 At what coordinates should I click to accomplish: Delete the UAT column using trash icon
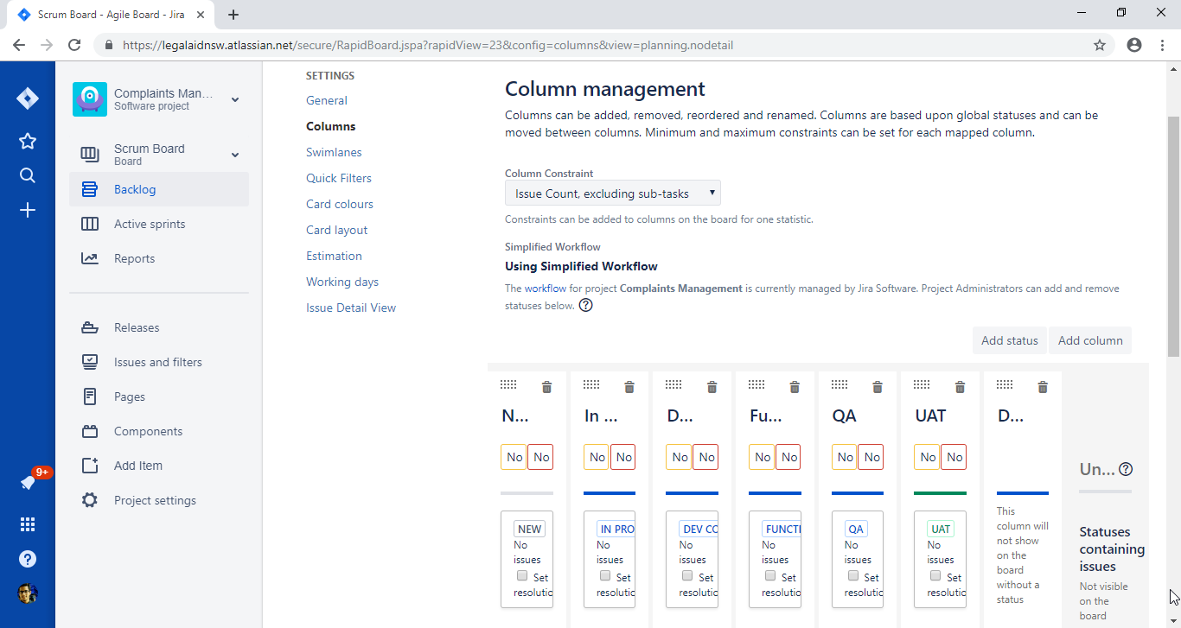(x=960, y=387)
